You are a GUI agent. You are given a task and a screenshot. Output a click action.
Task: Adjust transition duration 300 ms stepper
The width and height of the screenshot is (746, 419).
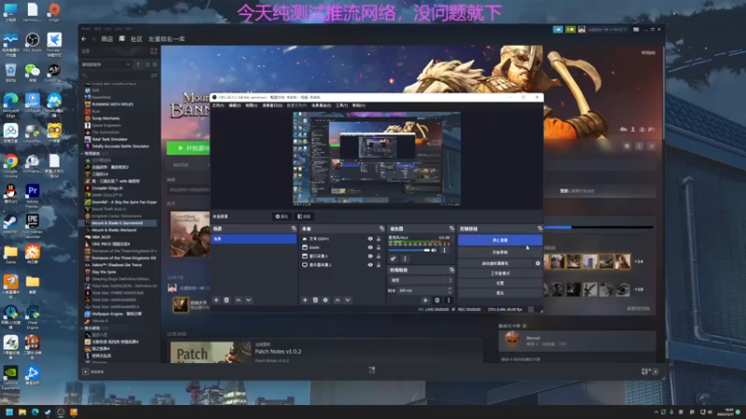coord(450,291)
